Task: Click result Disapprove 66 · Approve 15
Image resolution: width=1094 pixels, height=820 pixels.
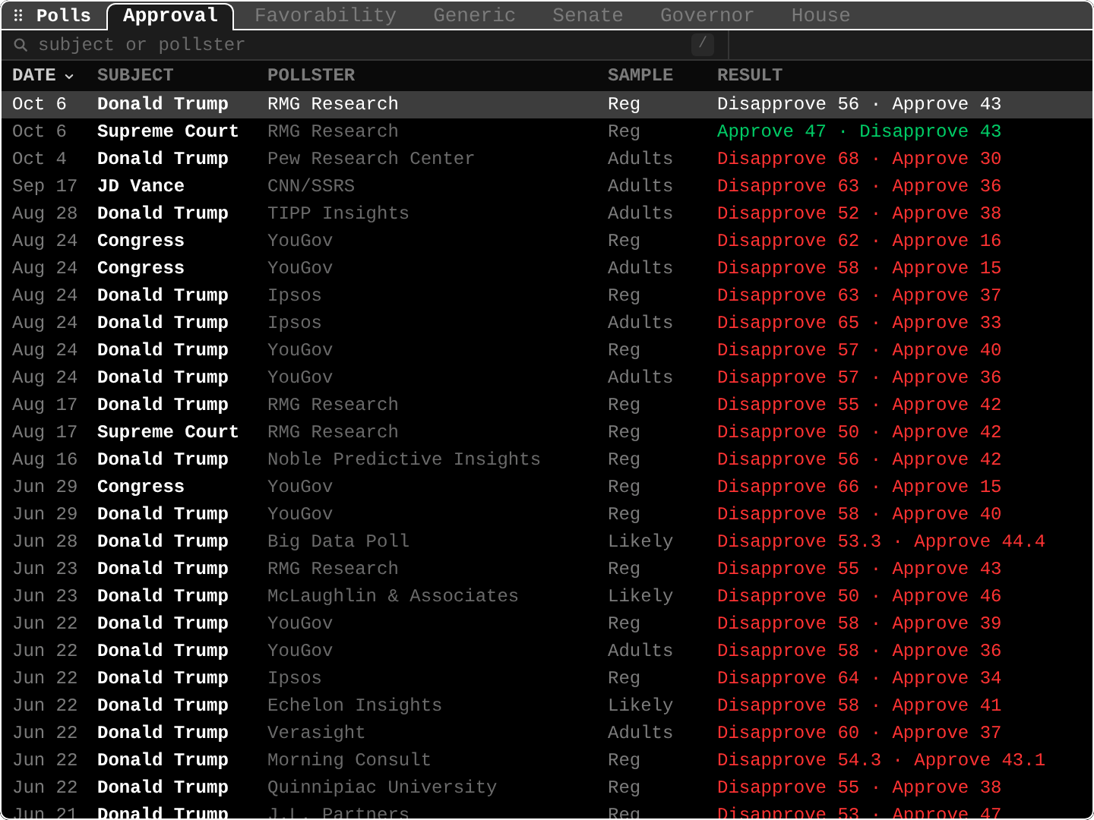Action: pos(858,487)
